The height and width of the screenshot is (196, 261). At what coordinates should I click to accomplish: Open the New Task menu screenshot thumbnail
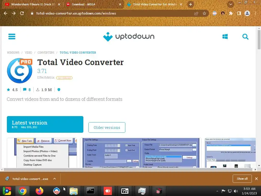pyautogui.click(x=42, y=153)
